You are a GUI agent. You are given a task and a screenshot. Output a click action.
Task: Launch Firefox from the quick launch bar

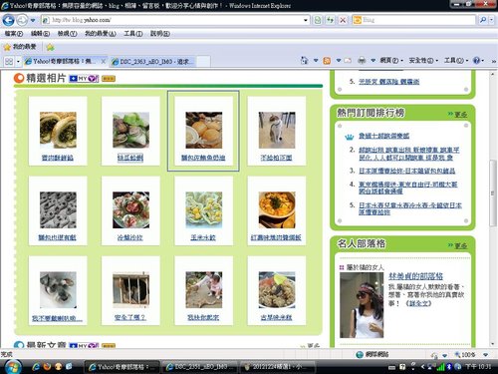[x=47, y=366]
